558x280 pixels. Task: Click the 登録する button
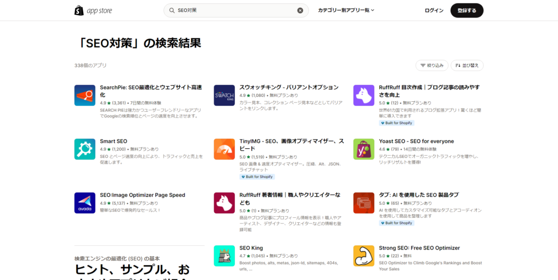click(467, 10)
